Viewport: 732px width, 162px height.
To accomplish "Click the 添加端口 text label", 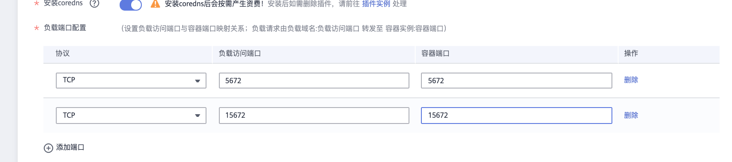I will pyautogui.click(x=70, y=147).
